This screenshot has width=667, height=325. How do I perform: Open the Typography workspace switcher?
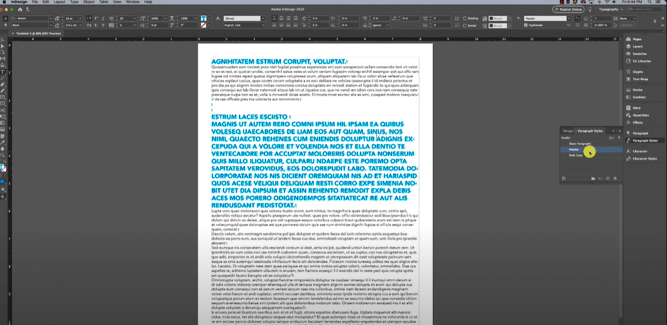coord(611,9)
